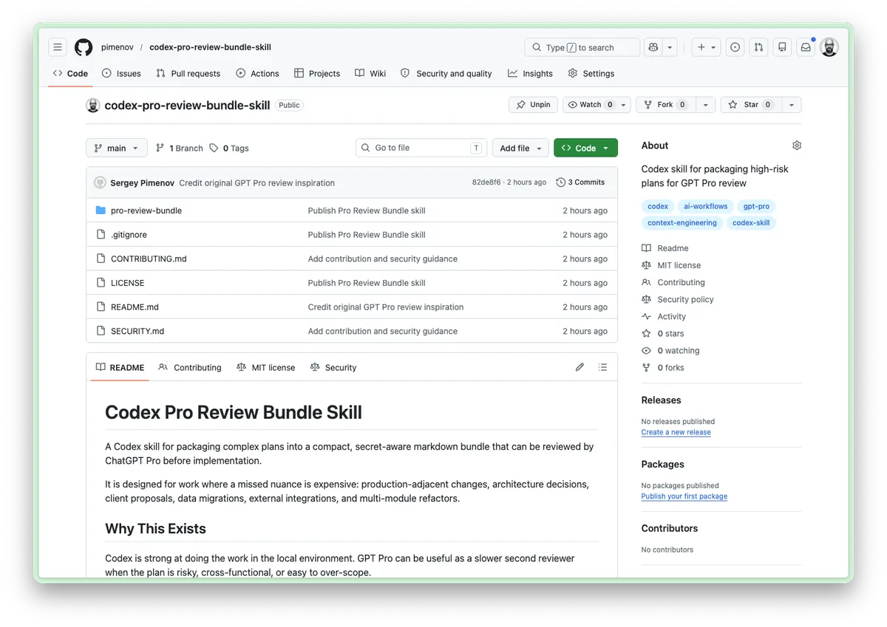Open the Insights tab
Image resolution: width=887 pixels, height=627 pixels.
[530, 73]
